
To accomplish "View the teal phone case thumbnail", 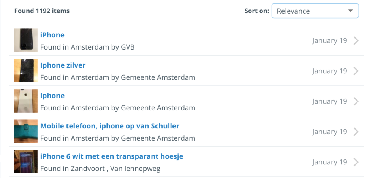I will click(26, 131).
